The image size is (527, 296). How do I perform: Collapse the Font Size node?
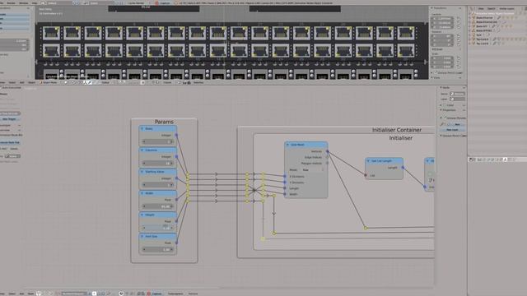(142, 236)
